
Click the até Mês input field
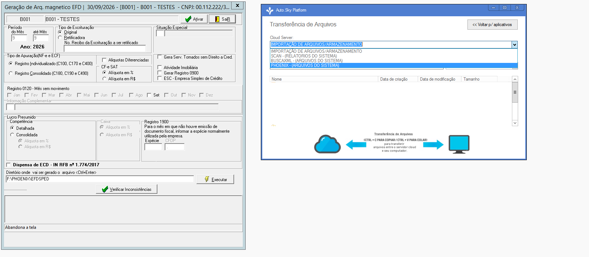click(x=41, y=38)
